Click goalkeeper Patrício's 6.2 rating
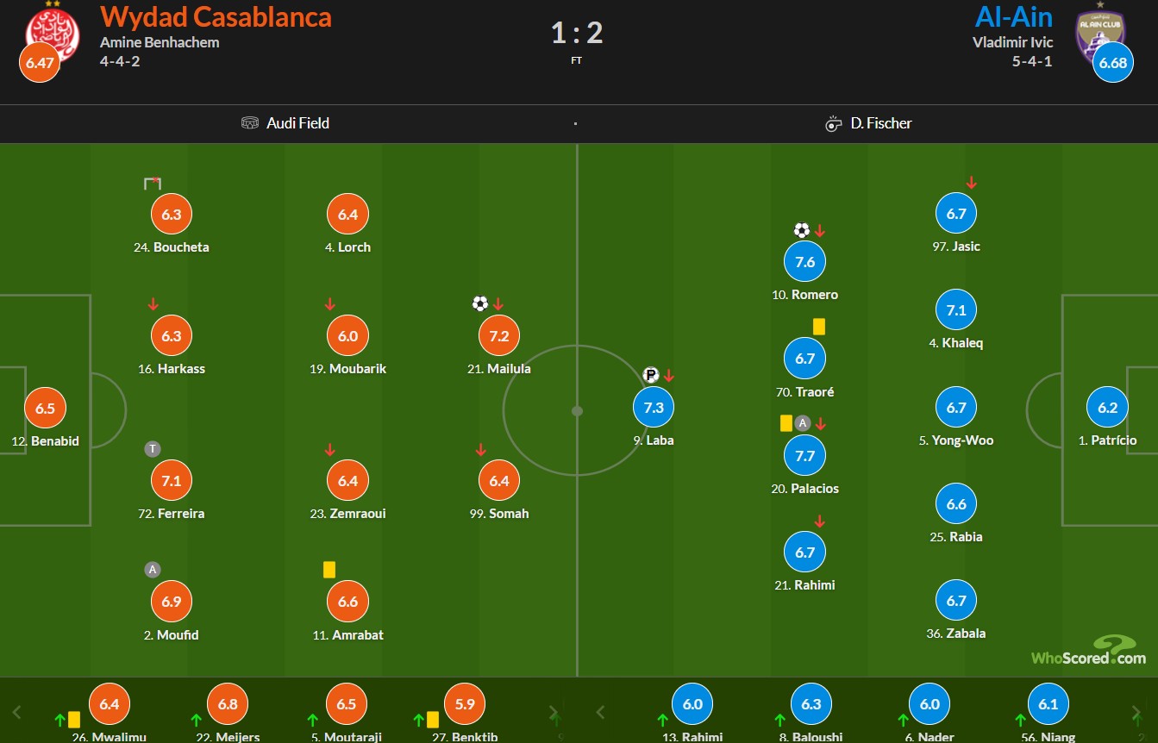This screenshot has width=1158, height=743. pyautogui.click(x=1108, y=408)
